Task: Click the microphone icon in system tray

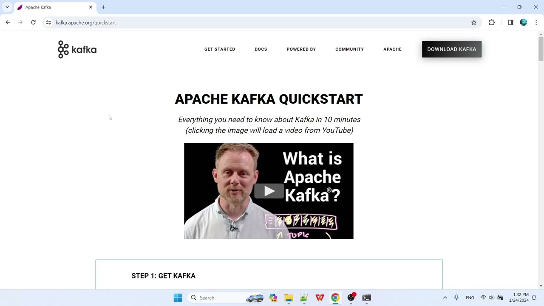Action: pos(456,298)
